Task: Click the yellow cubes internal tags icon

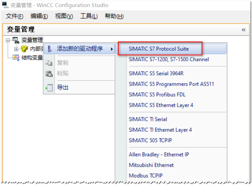Action: tap(24, 49)
